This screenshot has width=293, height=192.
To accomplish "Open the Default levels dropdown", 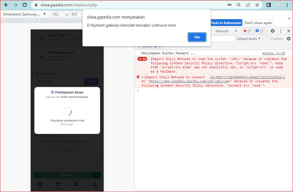I will (248, 39).
